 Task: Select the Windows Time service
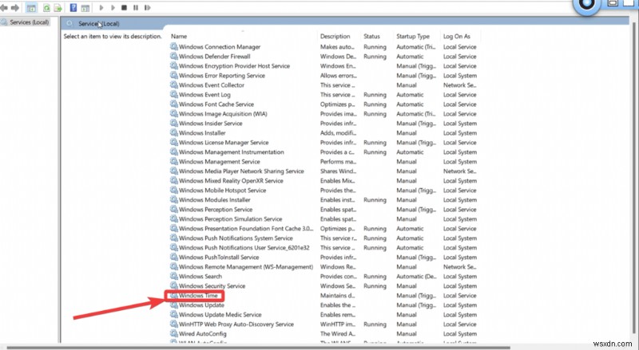(198, 296)
